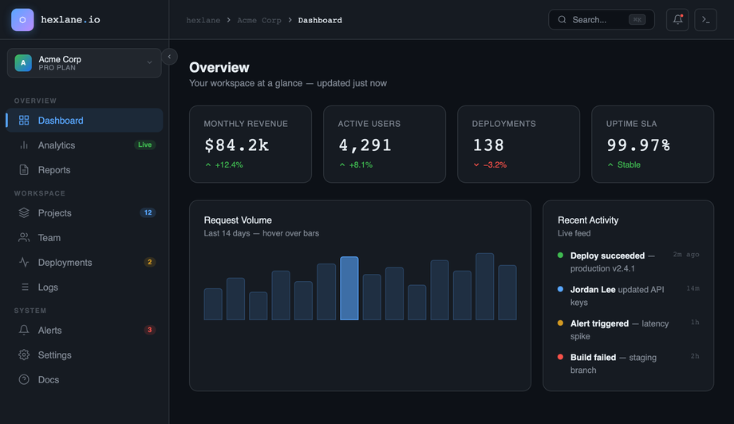This screenshot has width=734, height=424.
Task: Click the Settings gear icon
Action: coord(24,355)
